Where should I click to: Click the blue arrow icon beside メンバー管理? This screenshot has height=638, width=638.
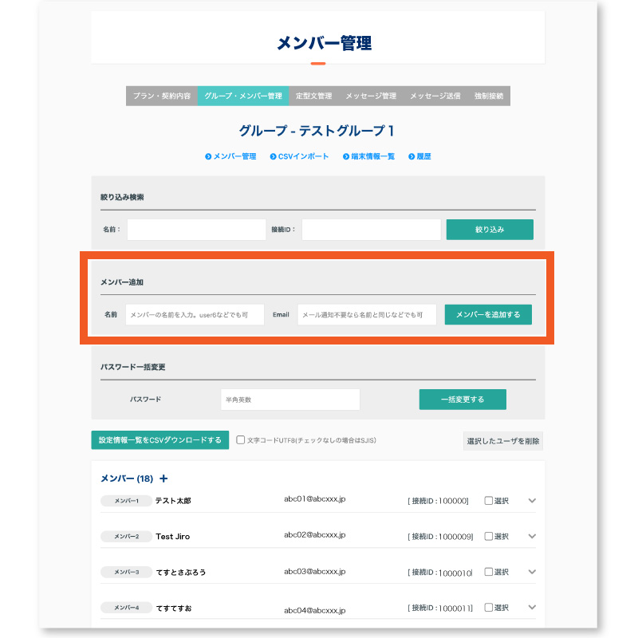coord(207,156)
